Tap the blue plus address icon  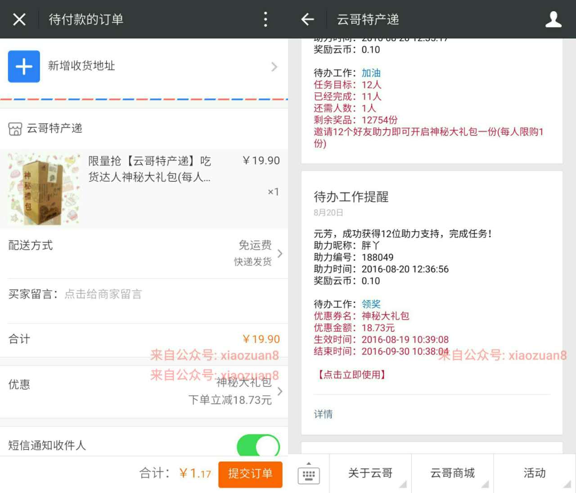coord(24,66)
